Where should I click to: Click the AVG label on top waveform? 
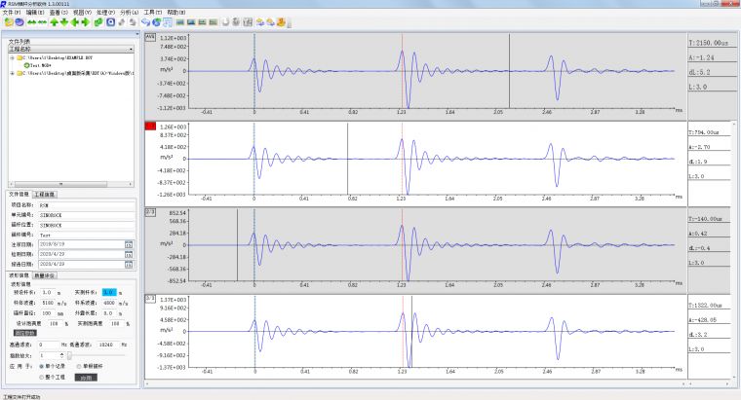[x=150, y=37]
